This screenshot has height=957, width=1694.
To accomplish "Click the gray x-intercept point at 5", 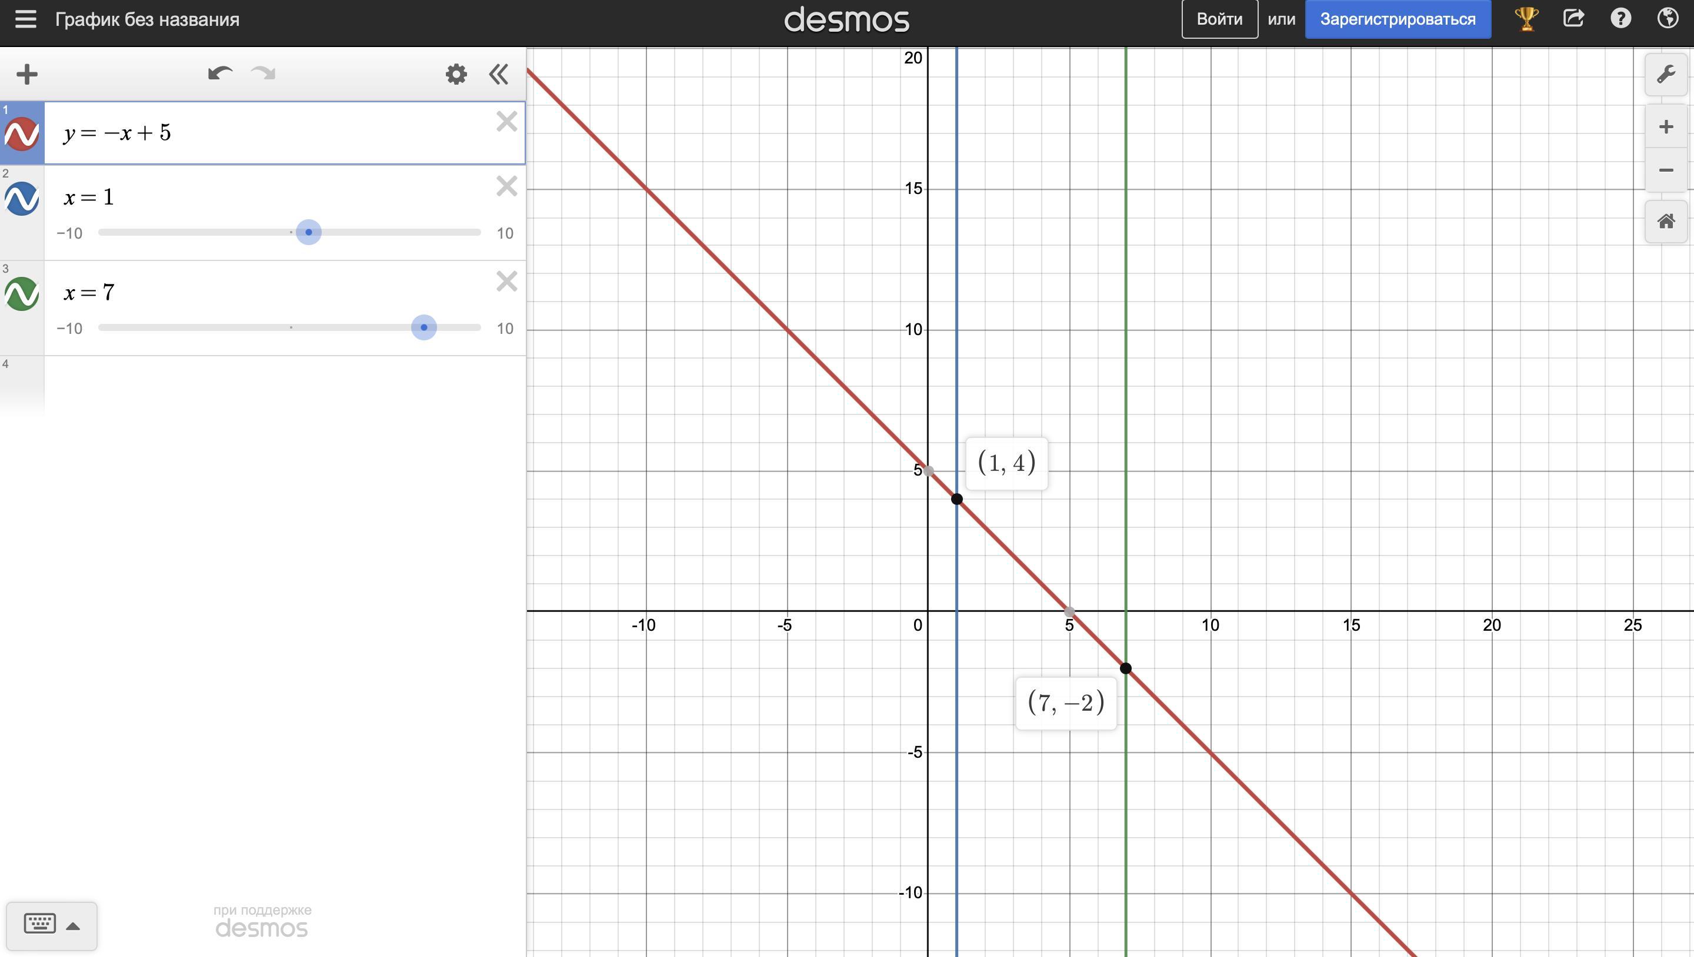I will click(1069, 612).
